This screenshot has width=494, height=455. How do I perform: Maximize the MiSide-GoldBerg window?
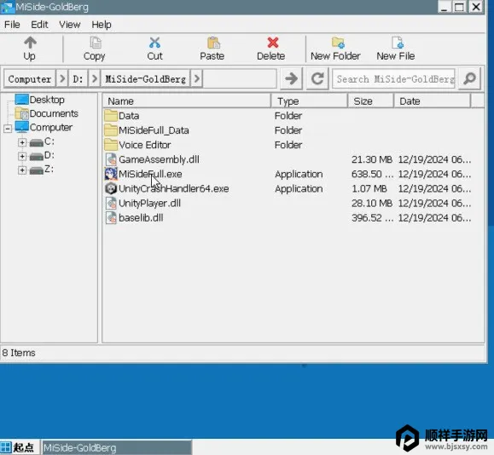coord(459,7)
